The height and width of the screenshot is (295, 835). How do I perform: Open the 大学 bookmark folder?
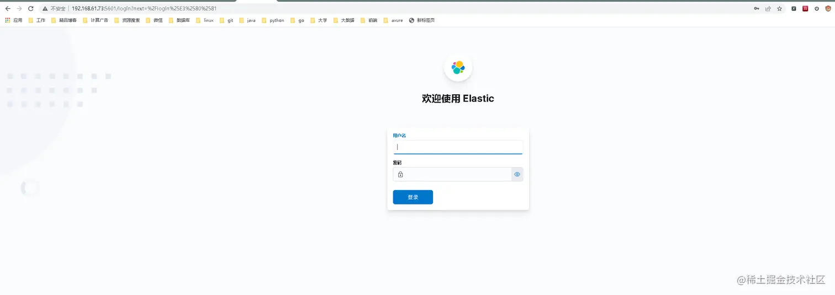(319, 20)
